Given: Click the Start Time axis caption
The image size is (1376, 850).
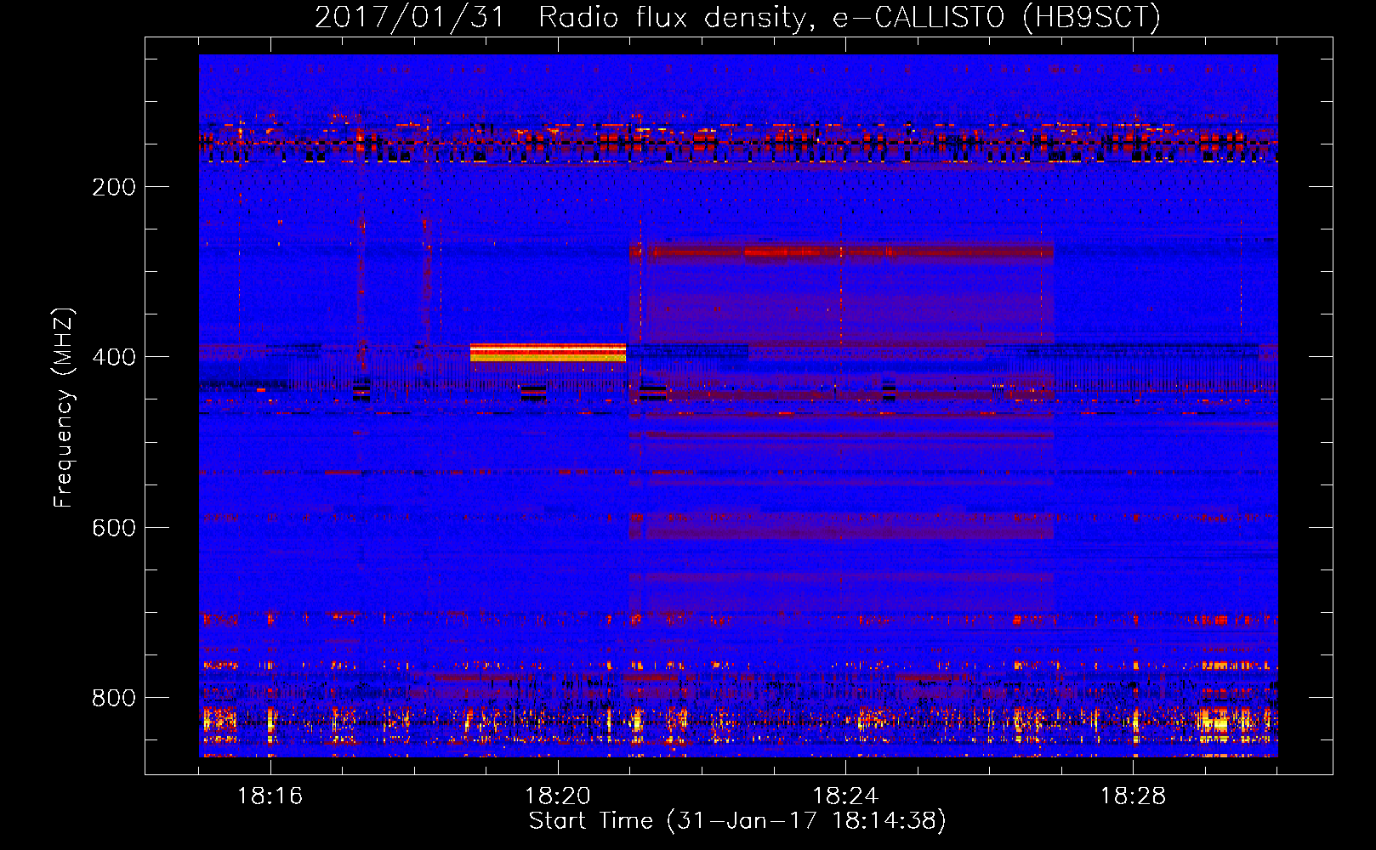Looking at the screenshot, I should pos(737,821).
